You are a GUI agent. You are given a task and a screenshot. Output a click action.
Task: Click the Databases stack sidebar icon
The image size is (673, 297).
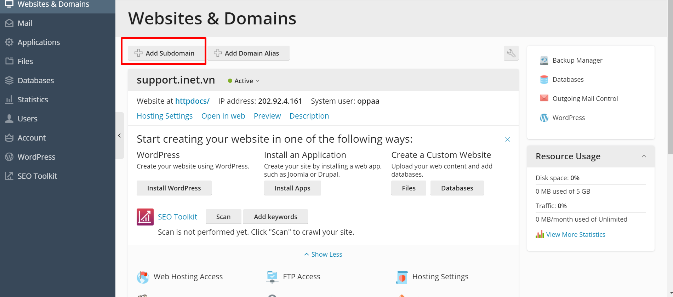[x=9, y=80]
